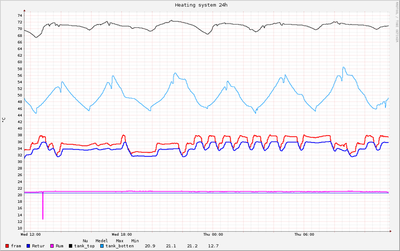Click the 'Max' statistics column header

point(120,240)
